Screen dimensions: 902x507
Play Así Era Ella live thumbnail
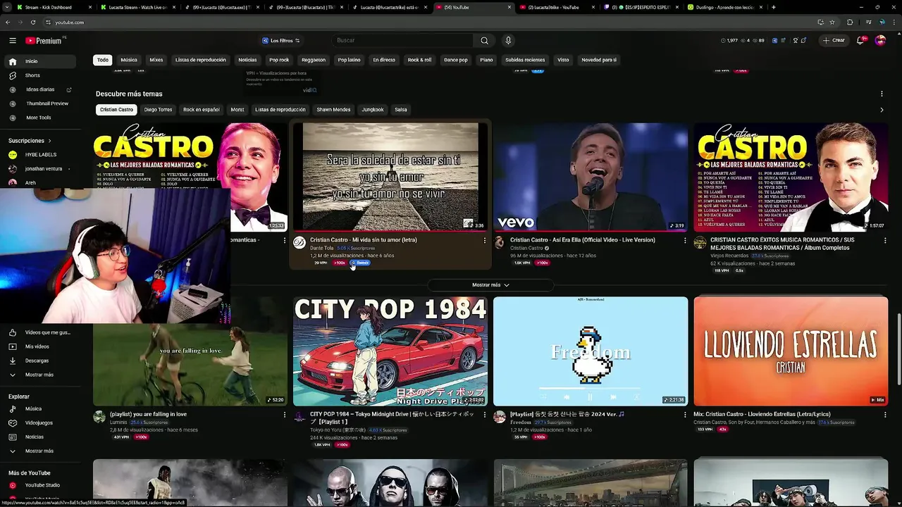[591, 177]
